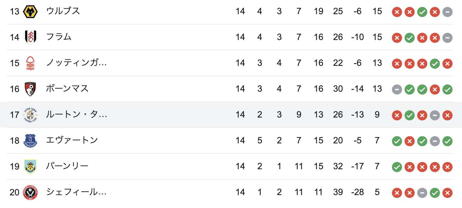462x208 pixels.
Task: Open the ウルブス team link
Action: [x=63, y=11]
